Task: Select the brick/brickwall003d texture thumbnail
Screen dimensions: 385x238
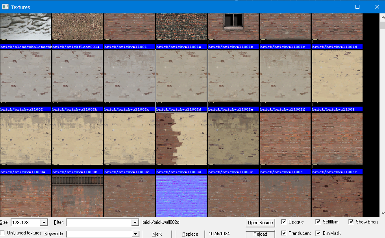Action: coord(181,139)
